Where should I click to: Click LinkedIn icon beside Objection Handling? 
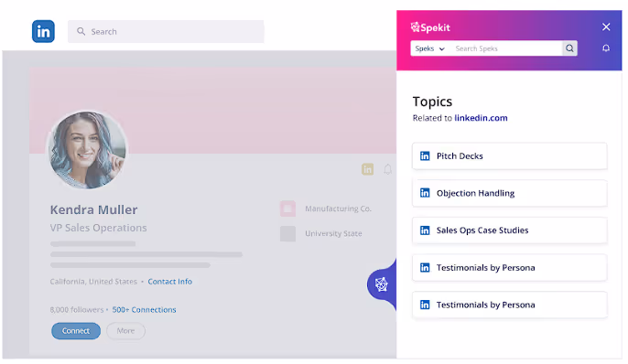pyautogui.click(x=425, y=193)
